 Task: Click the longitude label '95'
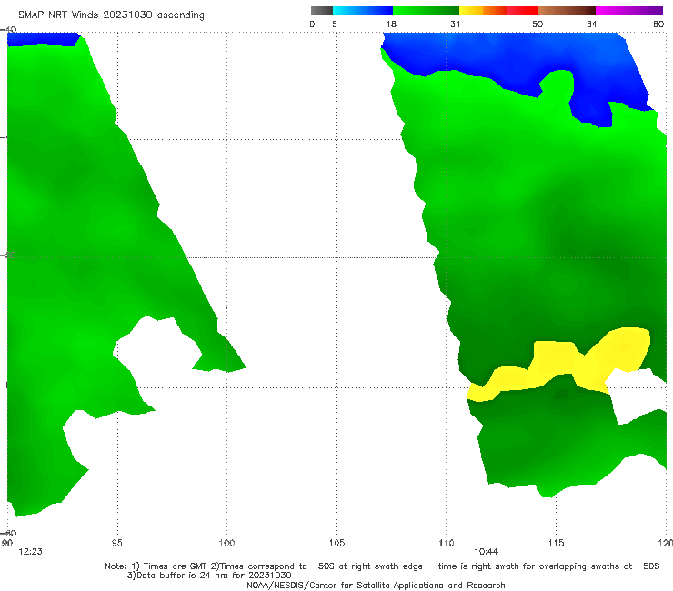116,544
